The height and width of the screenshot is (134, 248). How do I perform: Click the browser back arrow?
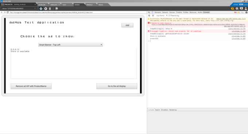point(2,12)
